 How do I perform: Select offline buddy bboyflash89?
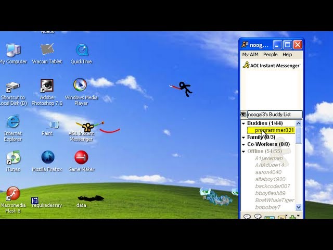pos(270,193)
